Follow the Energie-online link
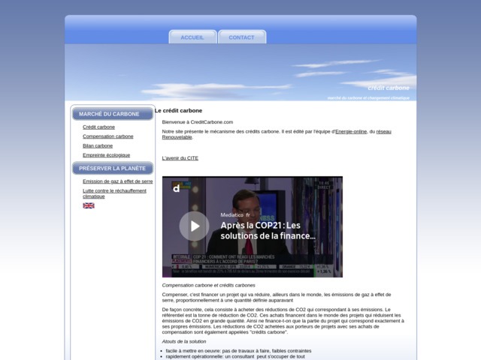This screenshot has height=360, width=481. click(350, 131)
